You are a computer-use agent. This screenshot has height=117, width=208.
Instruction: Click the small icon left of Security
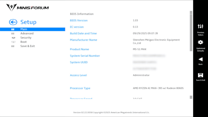click(13, 38)
